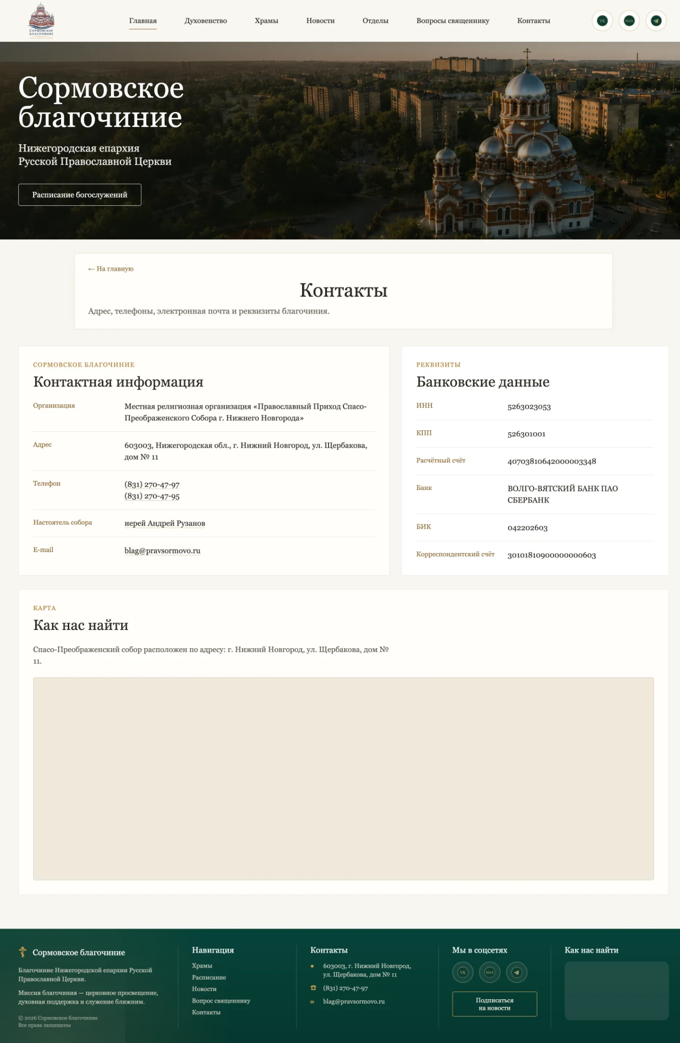The image size is (680, 1043).
Task: Click the footer phone icon
Action: click(x=313, y=988)
